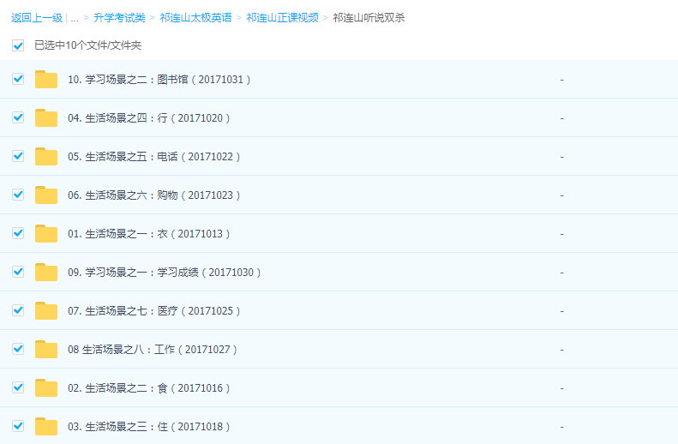Click folder icon for 08 生活场景之八：工作
Viewport: 678px width, 444px height.
click(x=46, y=350)
